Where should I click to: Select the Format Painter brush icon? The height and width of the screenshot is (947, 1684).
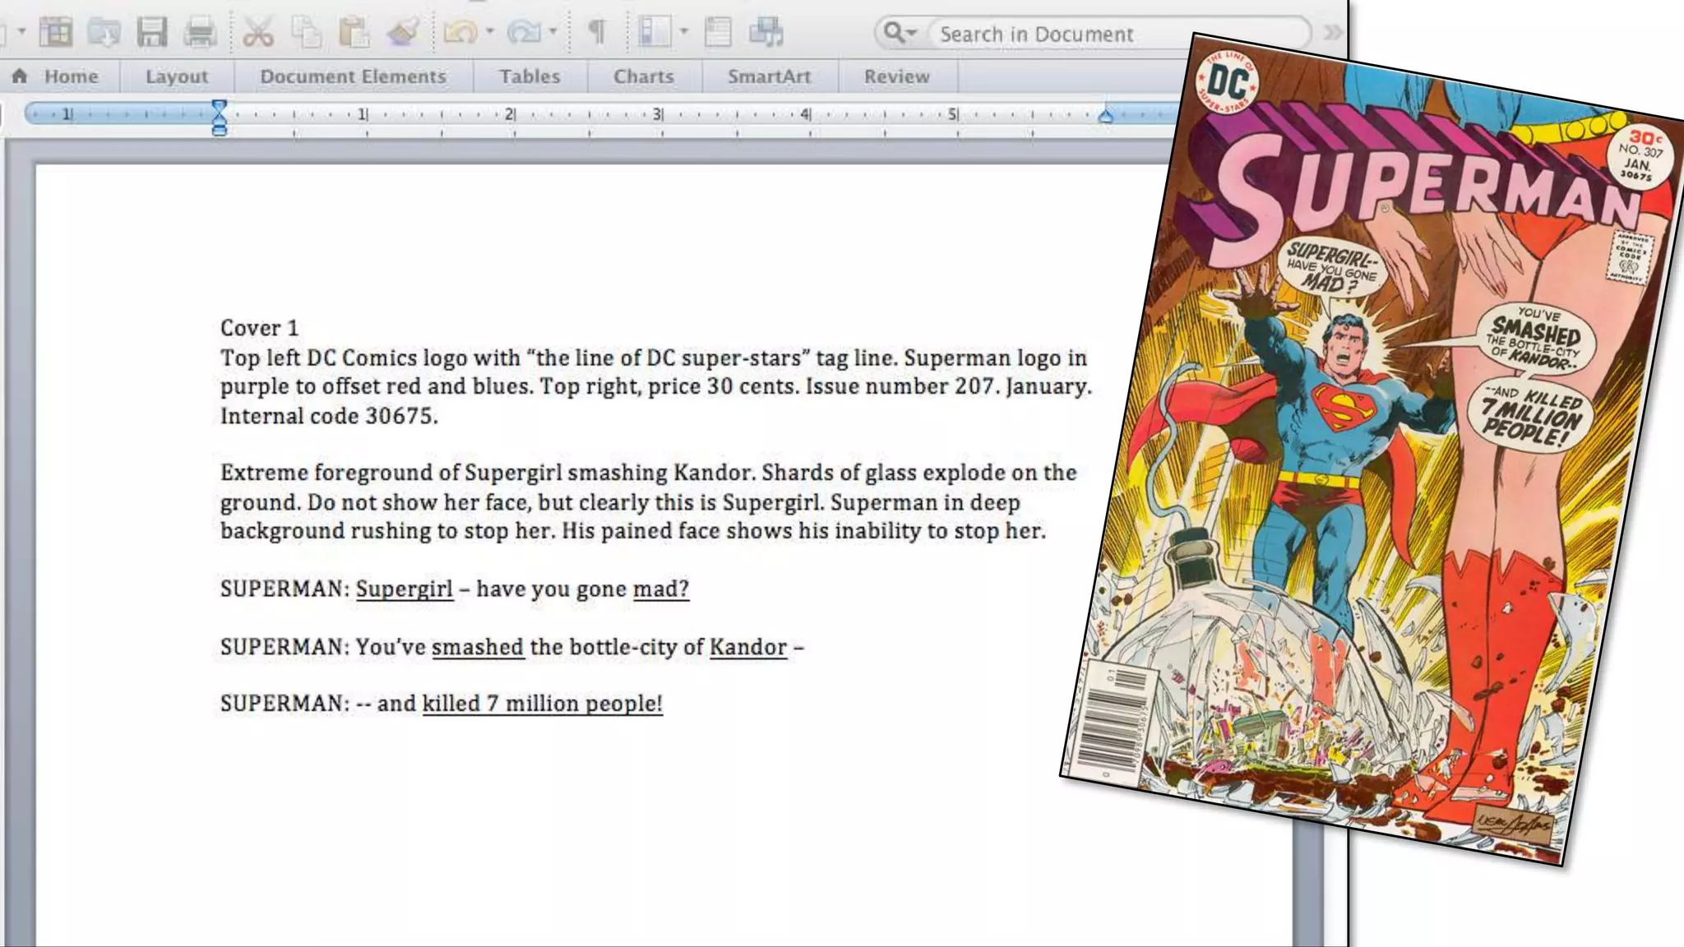click(403, 33)
